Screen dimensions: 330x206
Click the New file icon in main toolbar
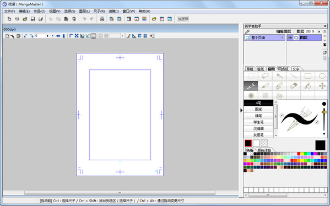9,19
